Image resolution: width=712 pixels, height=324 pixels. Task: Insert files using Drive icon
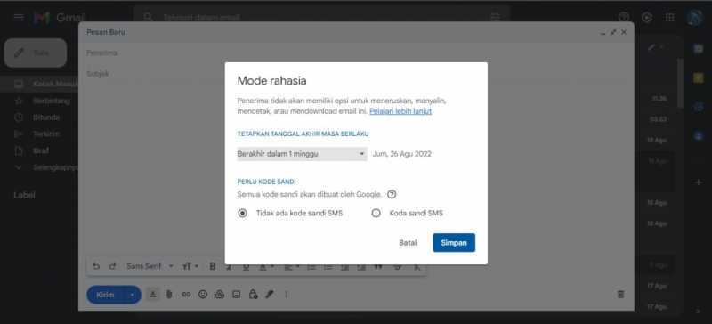click(219, 295)
